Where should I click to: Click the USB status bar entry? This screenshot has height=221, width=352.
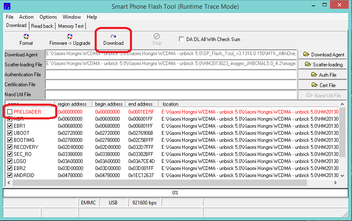click(113, 203)
